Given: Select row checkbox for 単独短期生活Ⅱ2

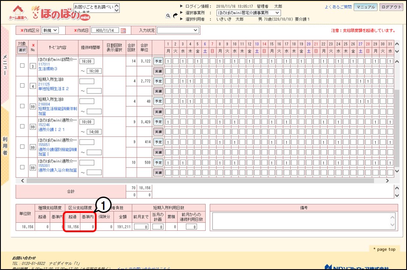Looking at the screenshot, I should coord(22,85).
